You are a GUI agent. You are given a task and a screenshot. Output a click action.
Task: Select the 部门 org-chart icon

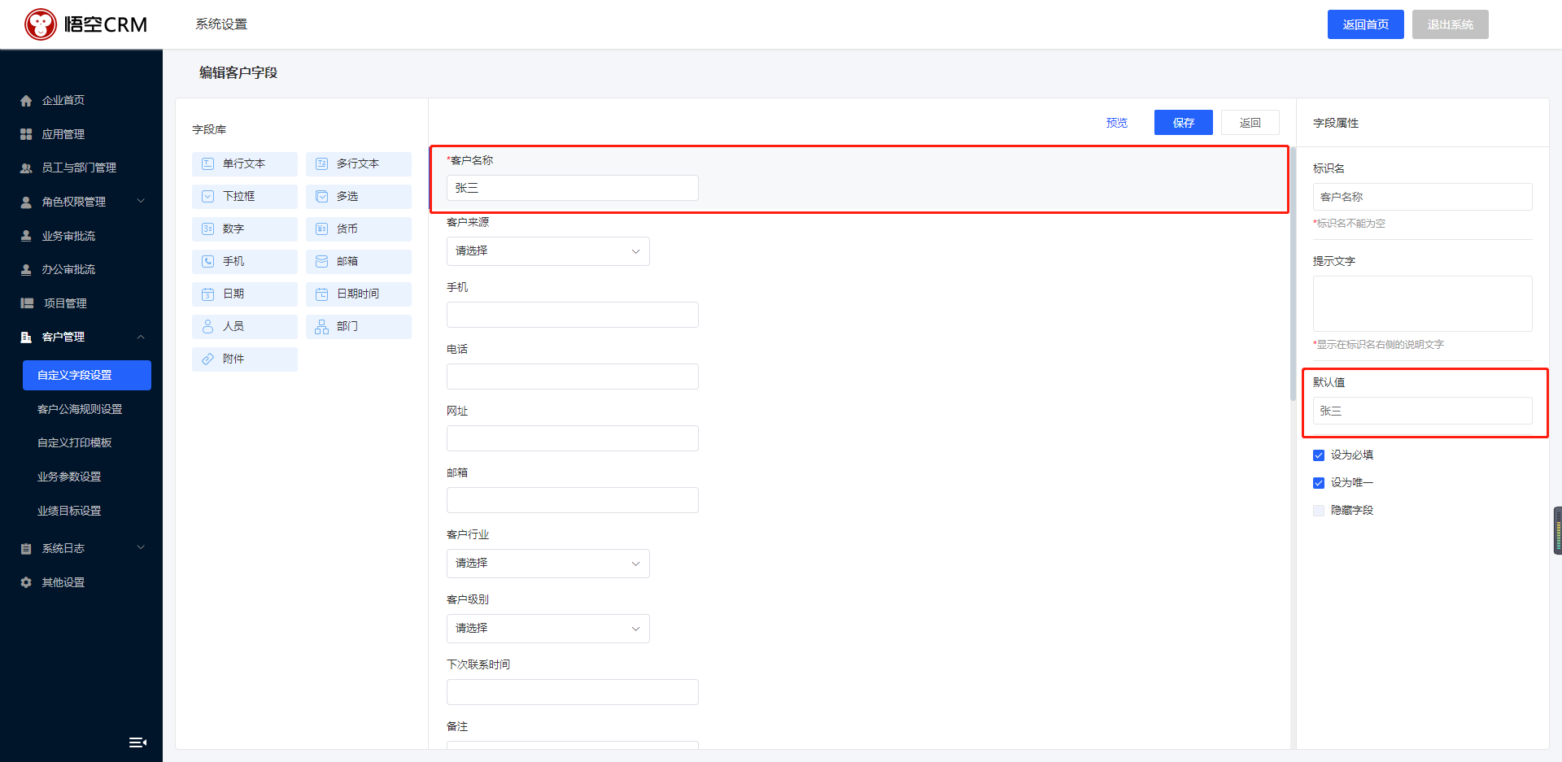click(x=321, y=326)
